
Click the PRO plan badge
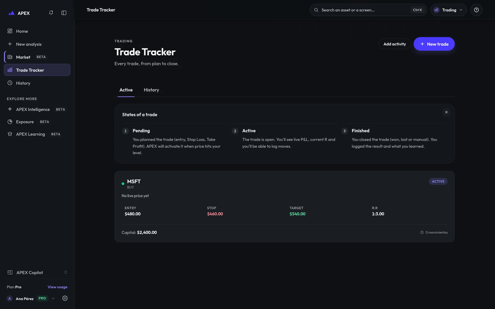(x=42, y=298)
